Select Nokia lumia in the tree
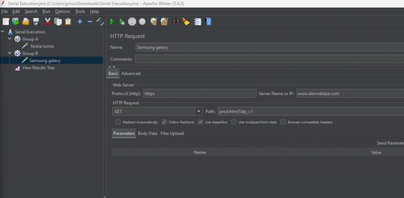404x198 pixels. 42,46
